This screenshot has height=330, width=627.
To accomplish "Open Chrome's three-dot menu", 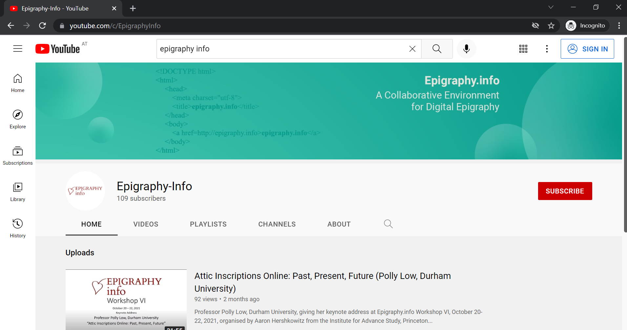I will [619, 26].
